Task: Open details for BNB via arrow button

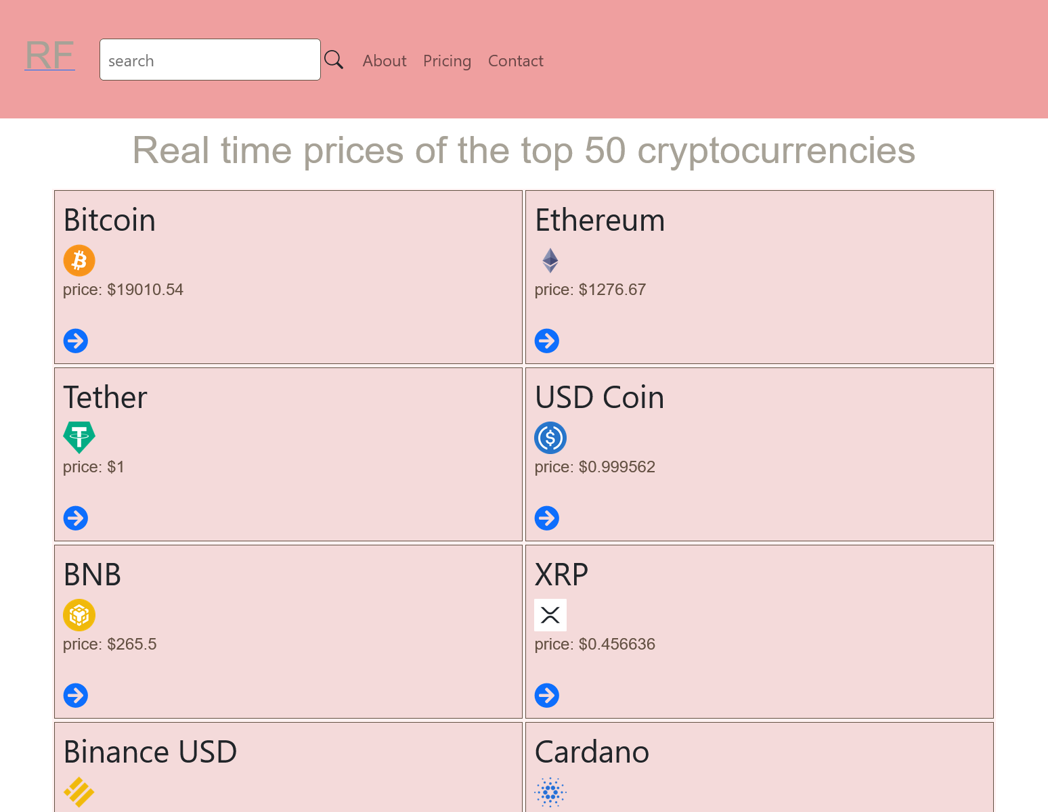Action: (75, 695)
